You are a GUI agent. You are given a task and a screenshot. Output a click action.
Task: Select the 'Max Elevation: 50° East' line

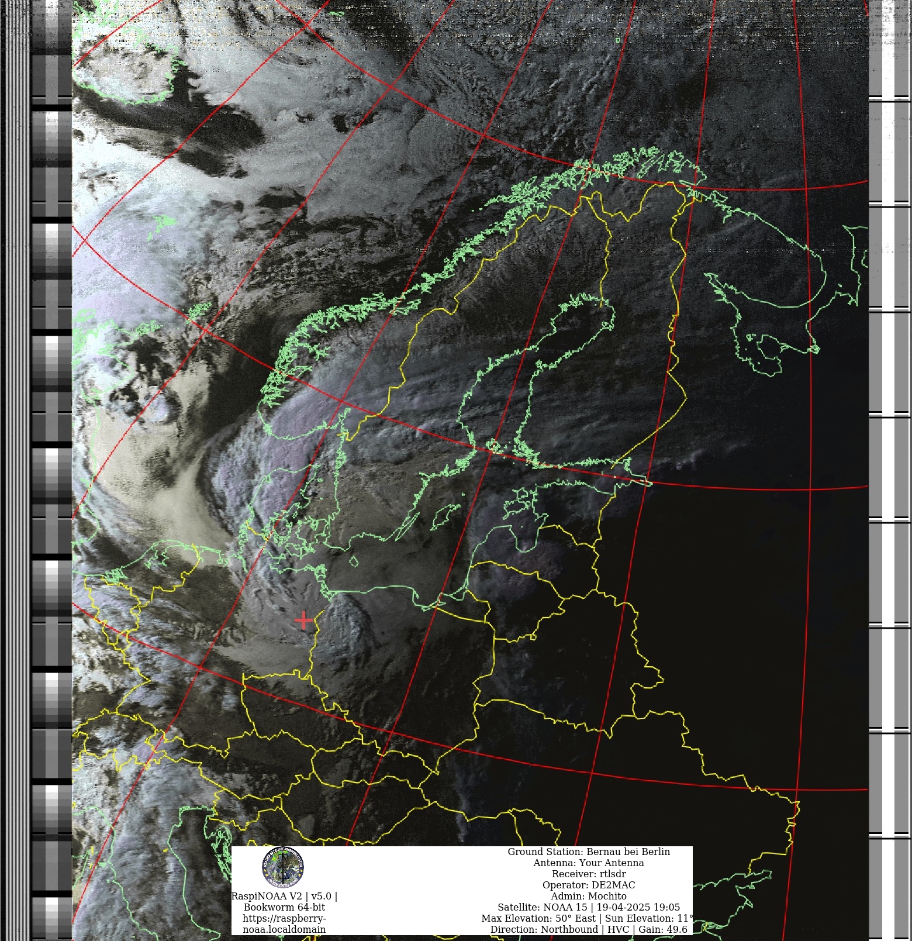pyautogui.click(x=588, y=918)
